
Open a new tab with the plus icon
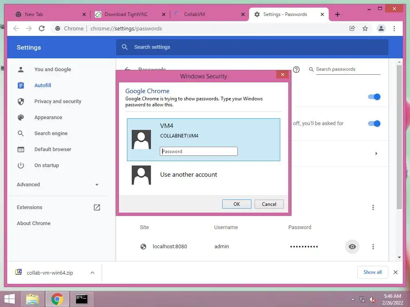[337, 14]
